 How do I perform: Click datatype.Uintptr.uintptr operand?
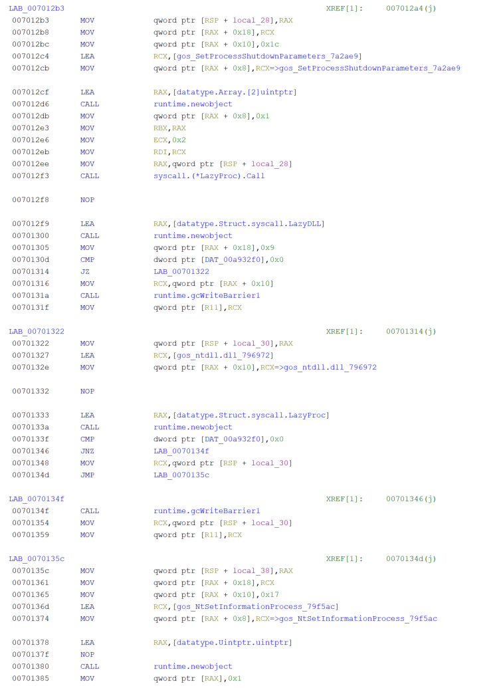tap(233, 642)
